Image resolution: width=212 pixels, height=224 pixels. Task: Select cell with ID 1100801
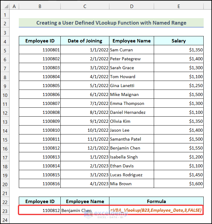40,50
